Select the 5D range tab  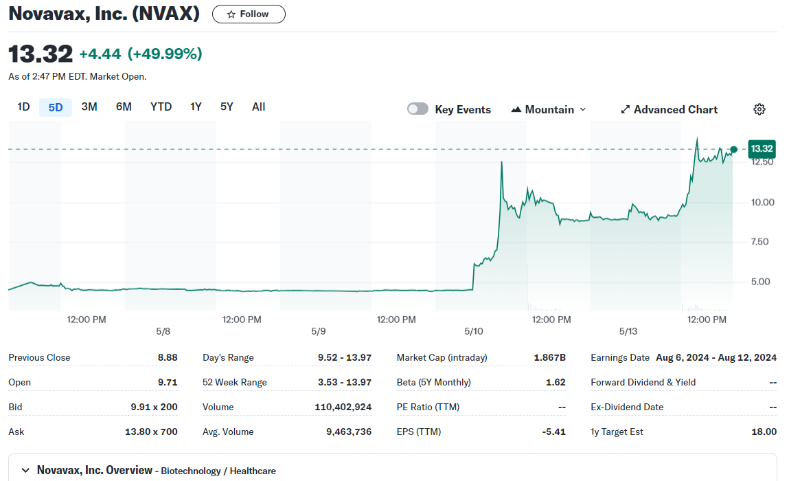pyautogui.click(x=56, y=107)
